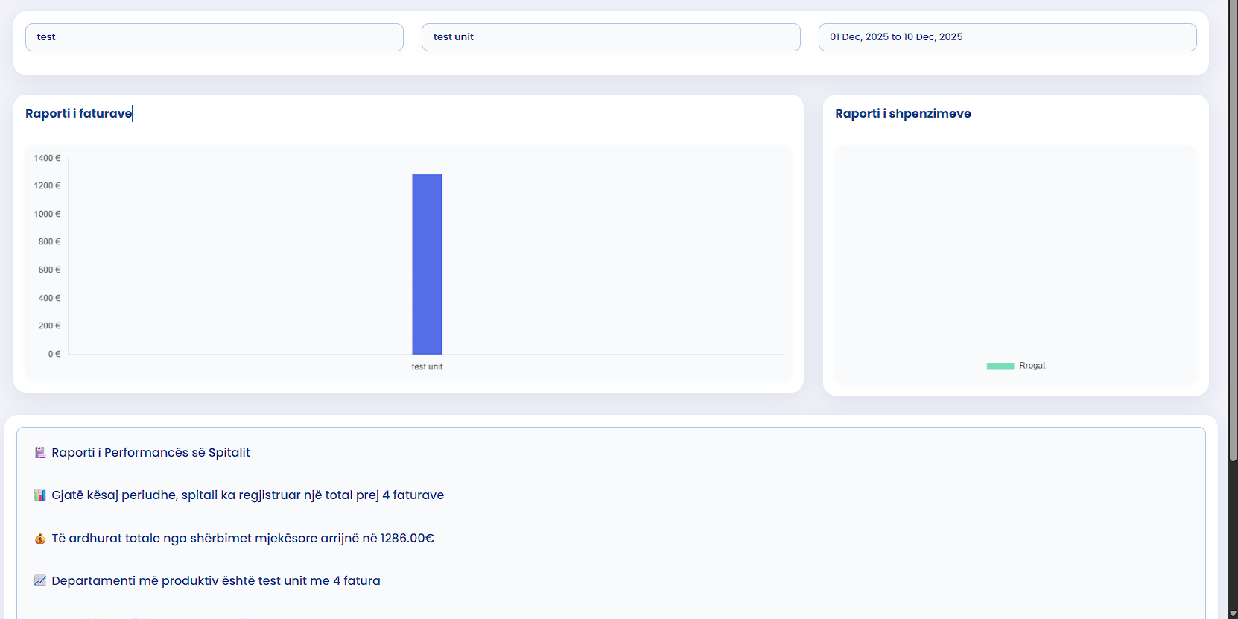The height and width of the screenshot is (619, 1238).
Task: Click the bar chart icon beside invoices total
Action: coord(40,495)
